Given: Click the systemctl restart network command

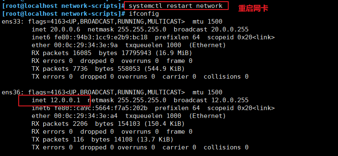Looking at the screenshot, I should (x=176, y=6).
